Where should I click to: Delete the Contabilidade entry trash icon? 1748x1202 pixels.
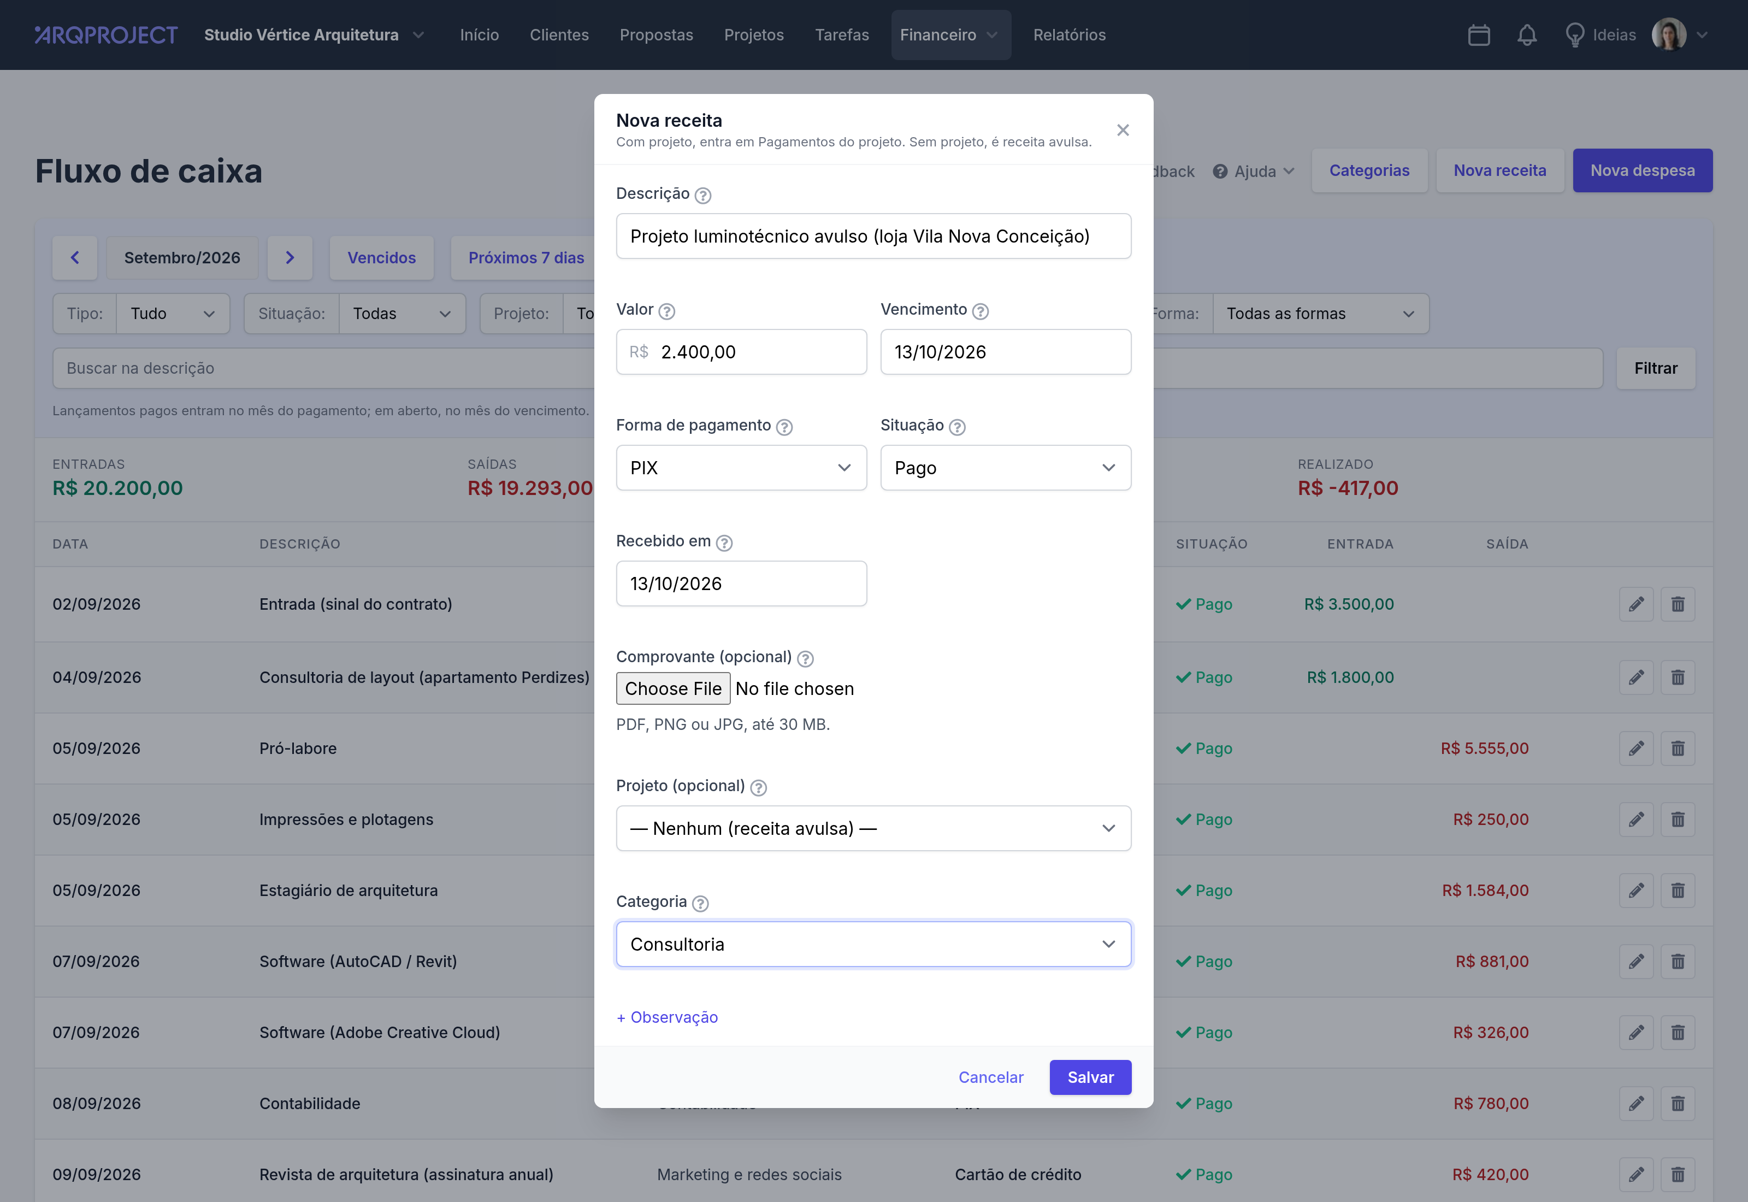tap(1678, 1103)
